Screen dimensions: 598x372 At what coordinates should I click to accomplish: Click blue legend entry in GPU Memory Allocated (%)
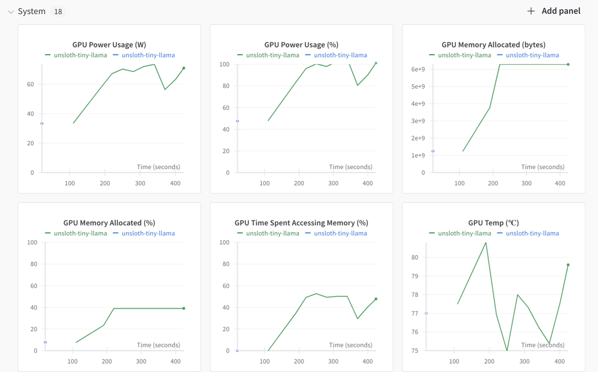click(144, 233)
